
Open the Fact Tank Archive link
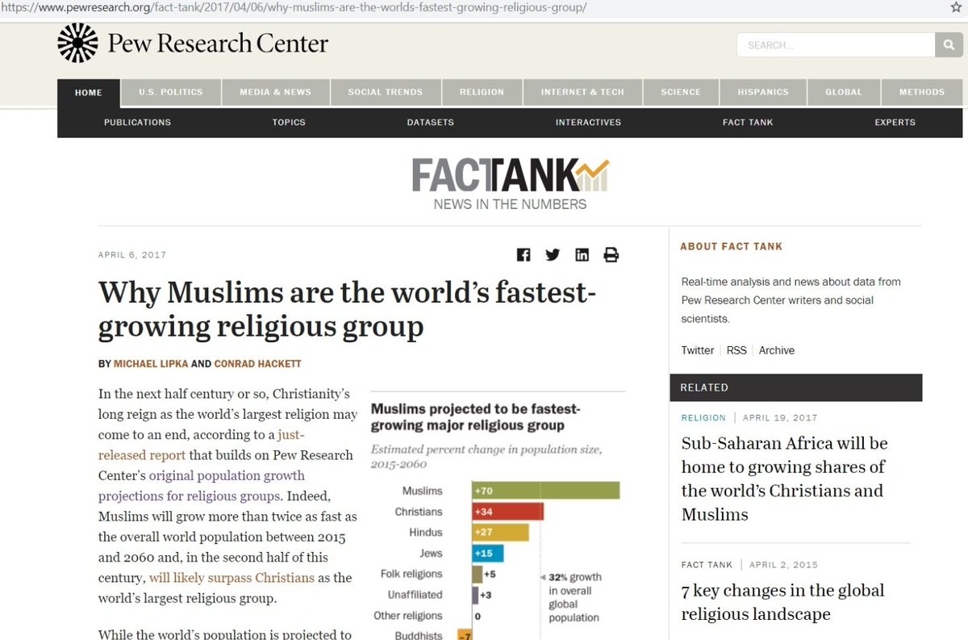pos(777,350)
